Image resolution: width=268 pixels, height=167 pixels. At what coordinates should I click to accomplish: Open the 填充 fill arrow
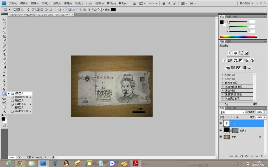pyautogui.click(x=264, y=117)
